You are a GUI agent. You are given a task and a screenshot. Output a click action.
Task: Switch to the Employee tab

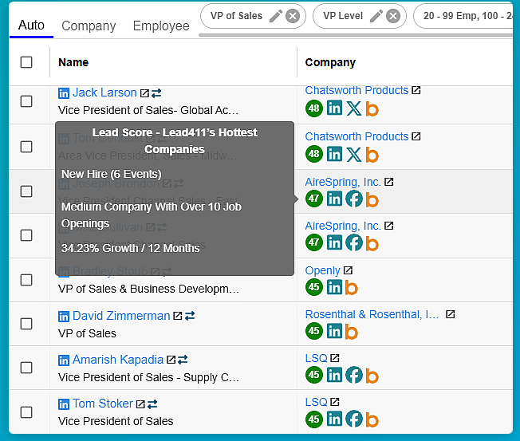pyautogui.click(x=161, y=26)
